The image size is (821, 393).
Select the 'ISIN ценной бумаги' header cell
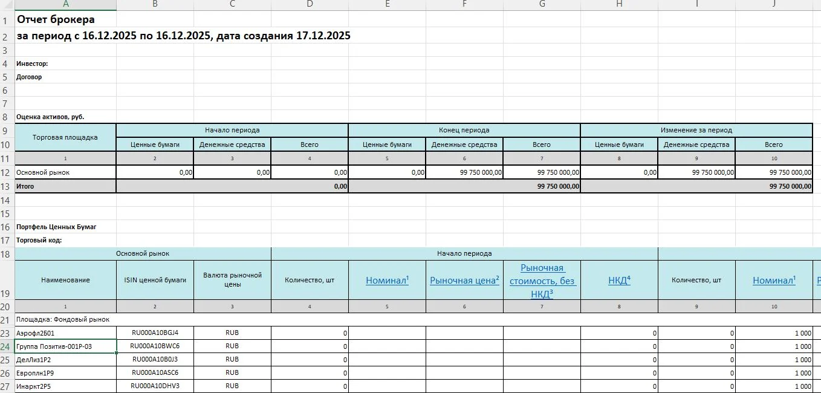point(155,280)
